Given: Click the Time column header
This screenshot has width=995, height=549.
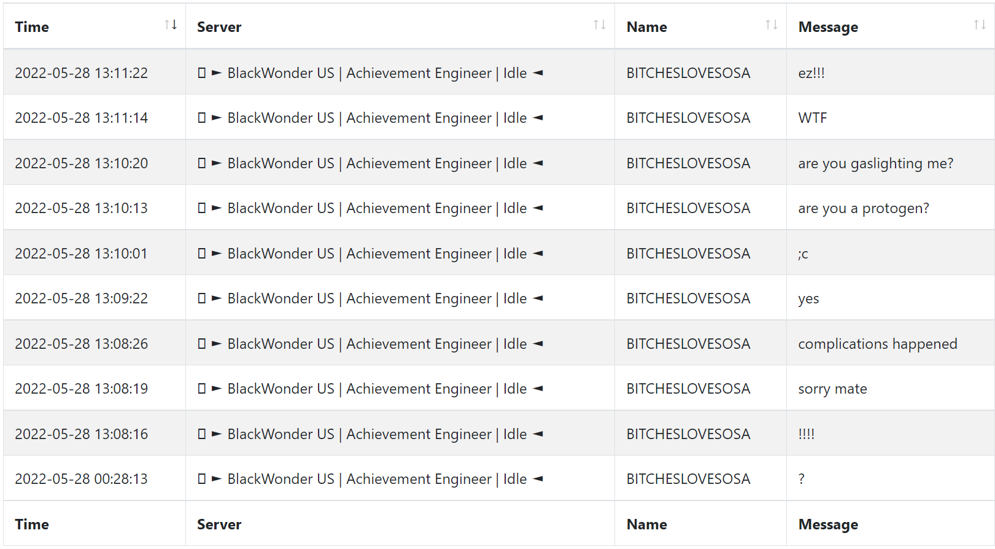Looking at the screenshot, I should (95, 26).
